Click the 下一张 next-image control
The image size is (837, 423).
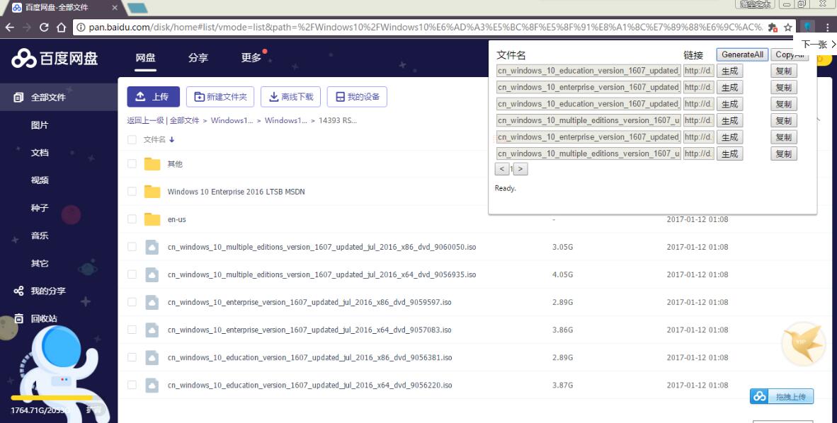tap(819, 45)
